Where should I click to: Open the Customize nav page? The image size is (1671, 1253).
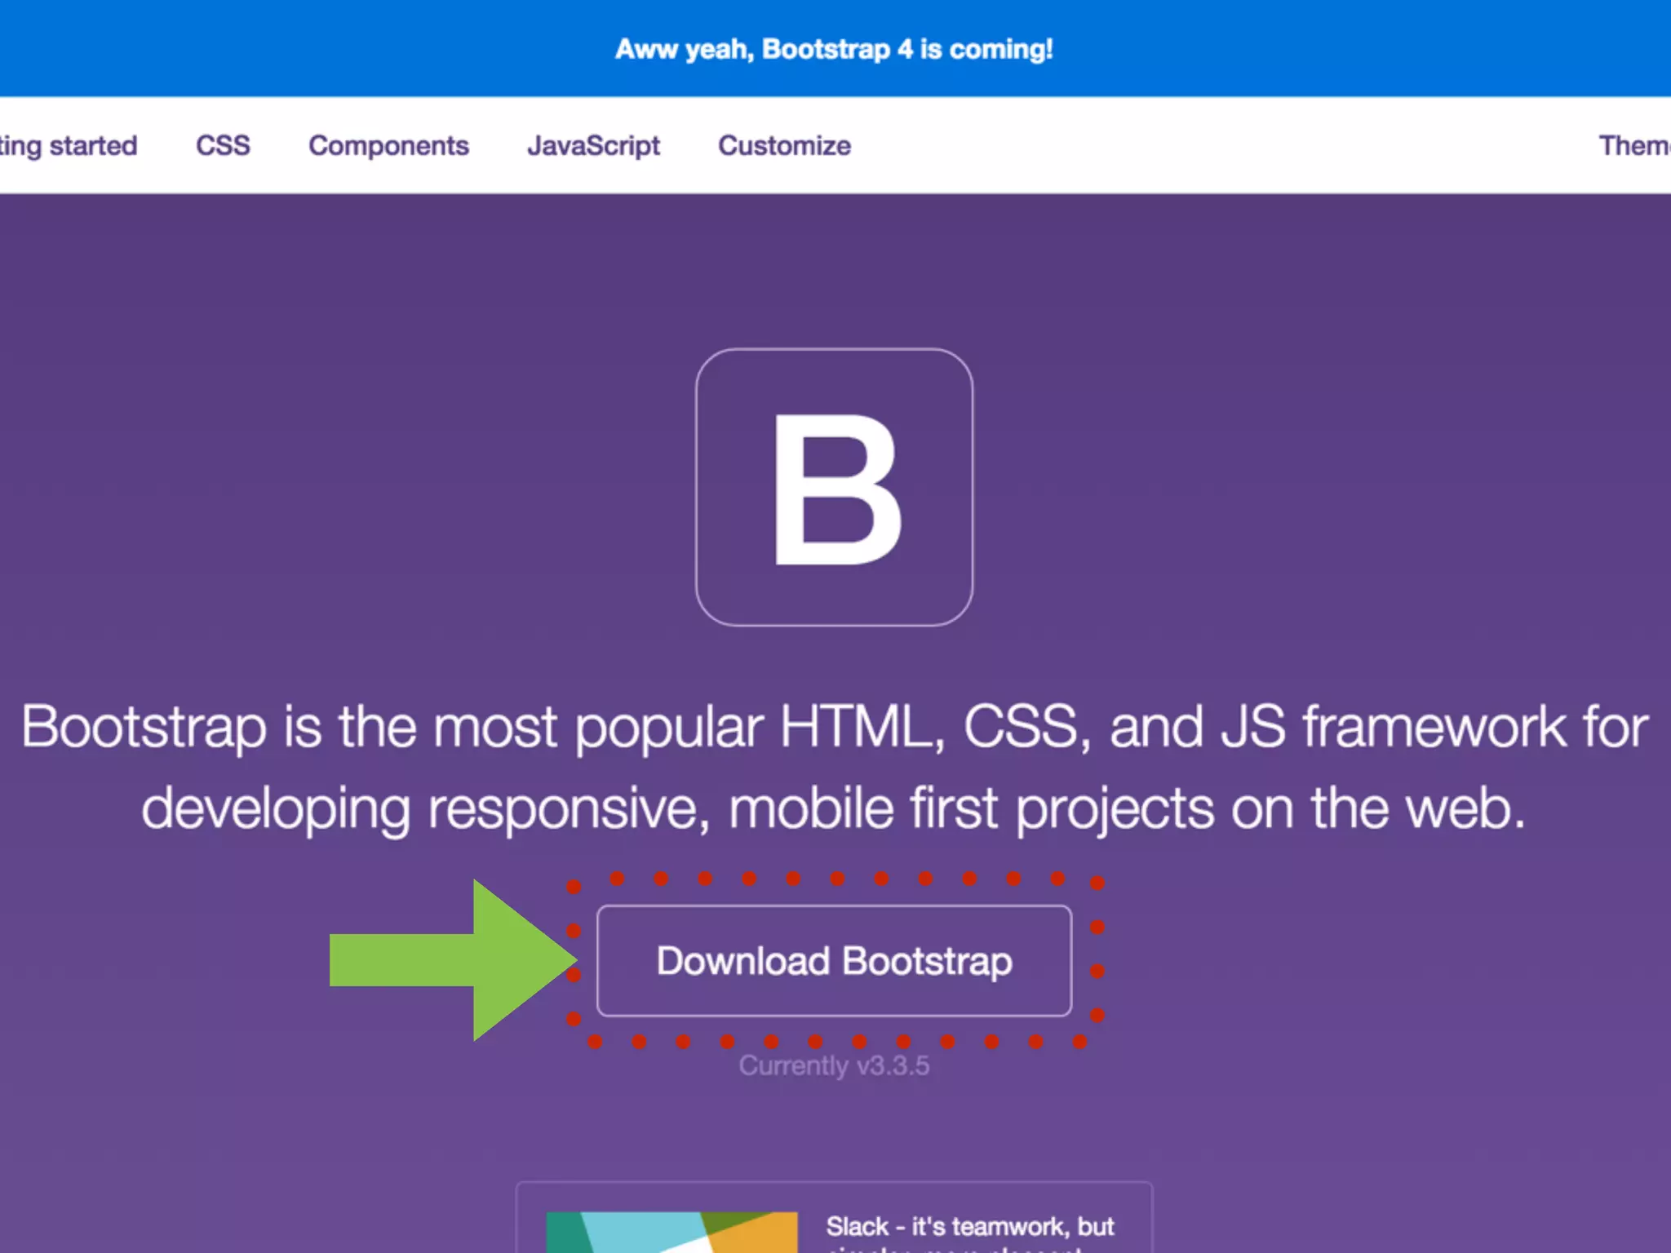[784, 145]
